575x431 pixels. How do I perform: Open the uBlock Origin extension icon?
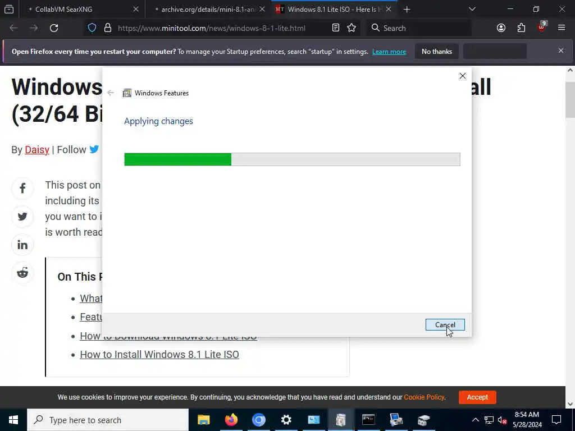pos(542,28)
